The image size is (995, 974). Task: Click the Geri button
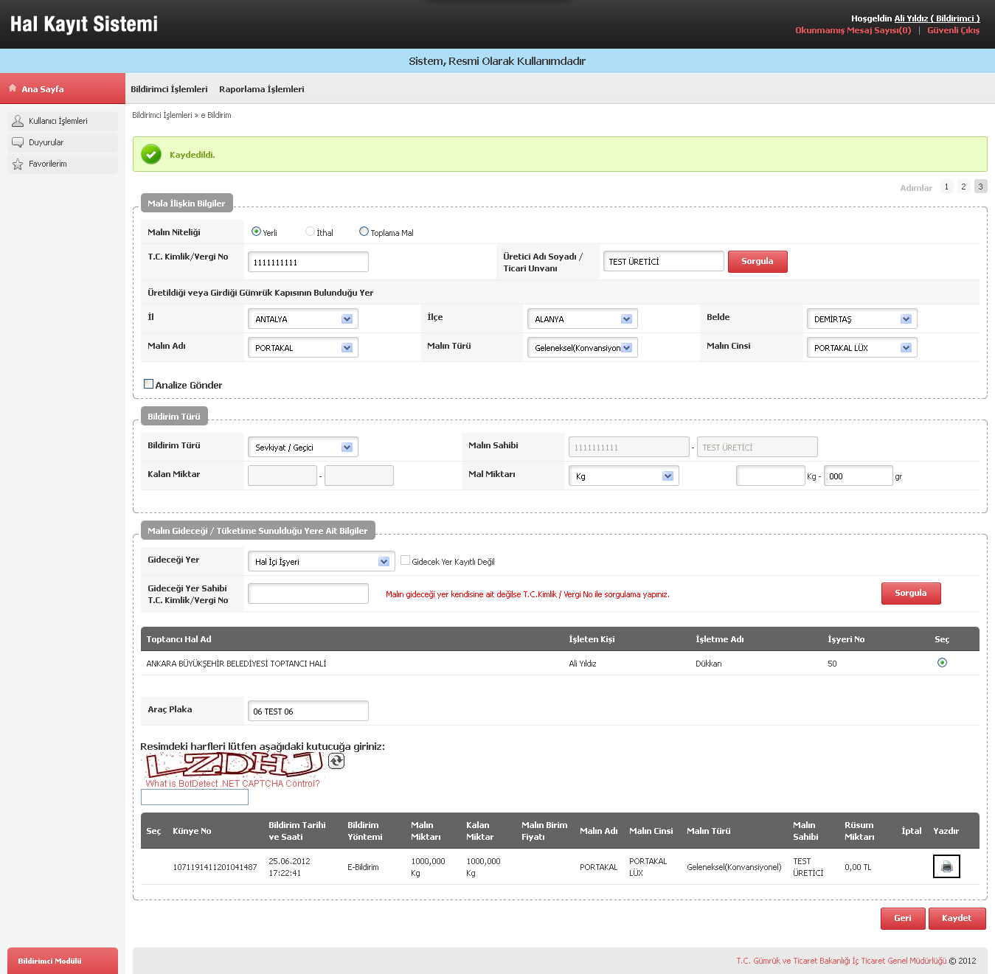pos(903,919)
